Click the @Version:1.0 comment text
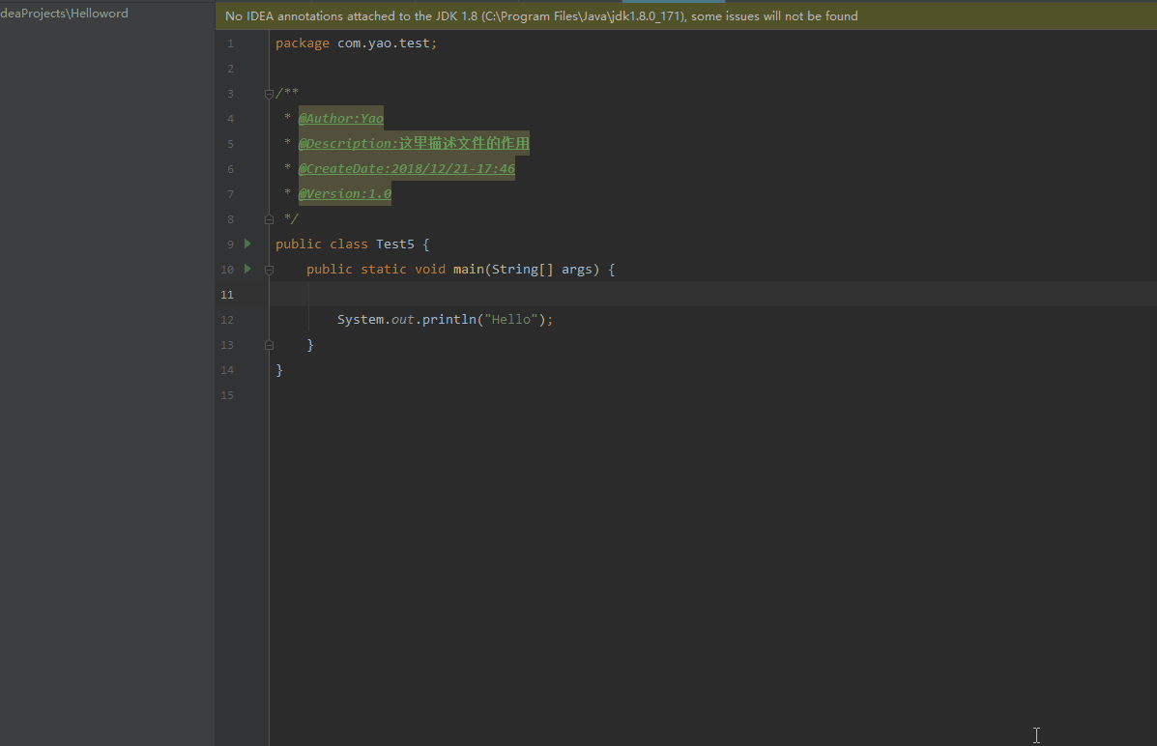Image resolution: width=1157 pixels, height=746 pixels. [345, 193]
